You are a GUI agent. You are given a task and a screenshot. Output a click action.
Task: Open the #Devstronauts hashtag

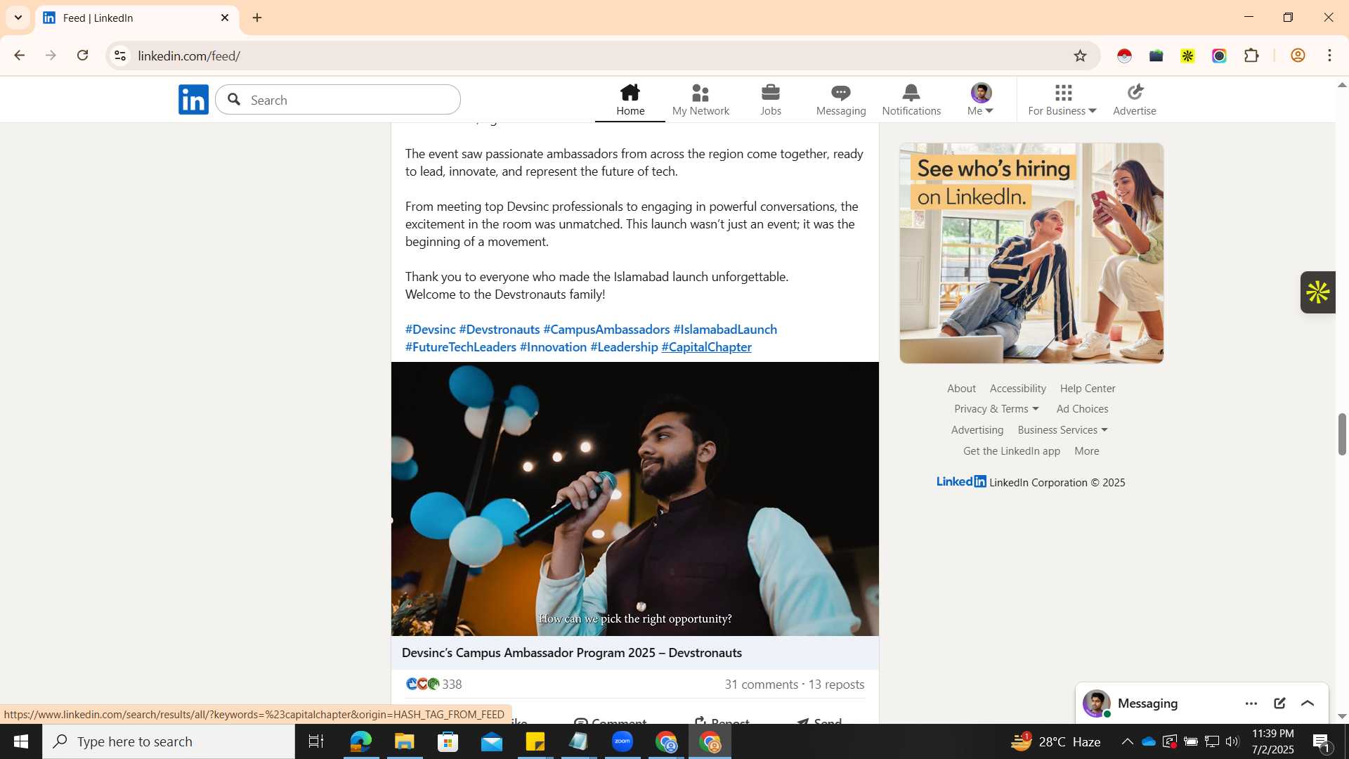[500, 330]
